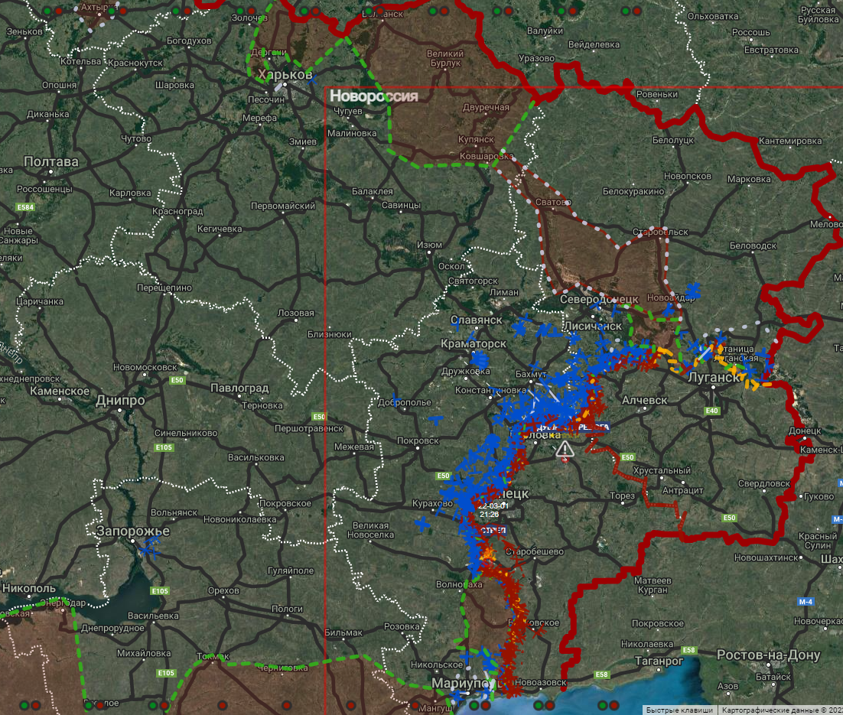Click the Славянск city label
The image size is (843, 715).
[x=476, y=320]
